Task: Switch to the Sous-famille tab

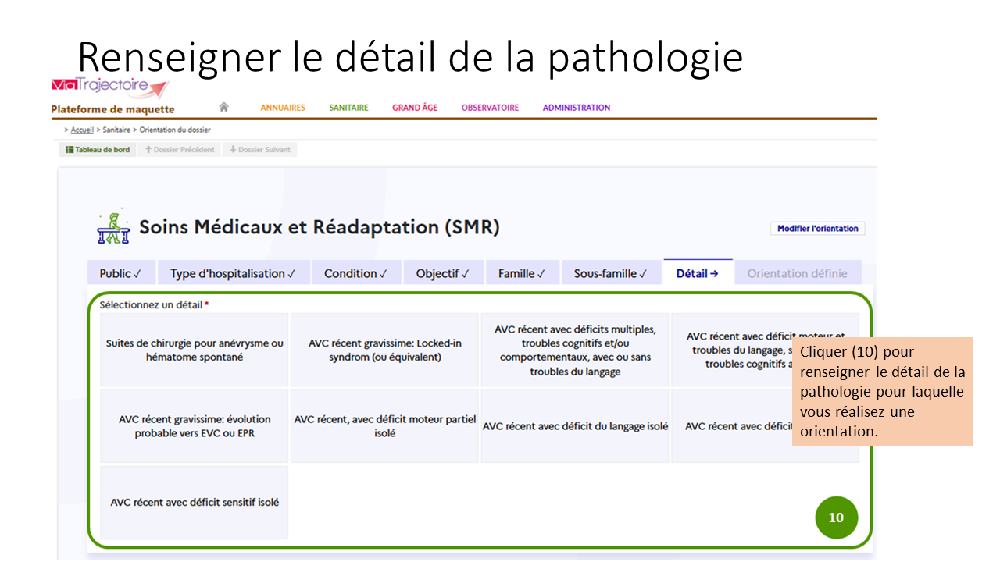Action: 610,274
